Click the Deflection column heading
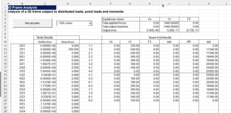The image size is (231, 113). [x=45, y=42]
